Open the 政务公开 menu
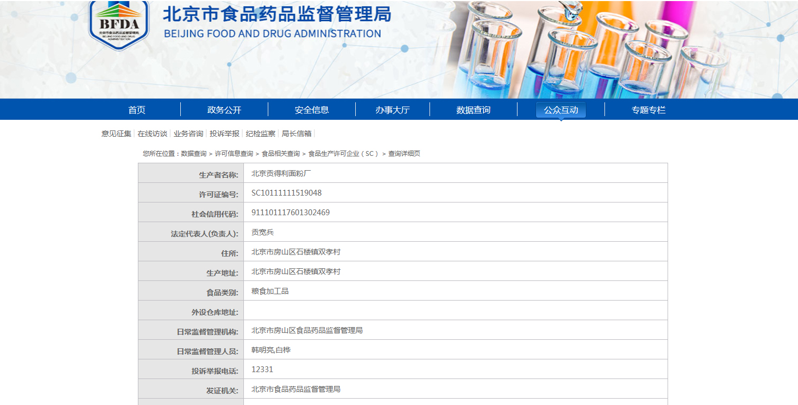The image size is (798, 405). 224,110
